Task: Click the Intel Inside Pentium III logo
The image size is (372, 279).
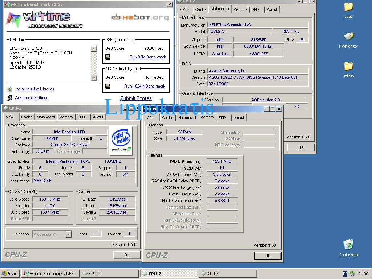Action: click(x=121, y=141)
